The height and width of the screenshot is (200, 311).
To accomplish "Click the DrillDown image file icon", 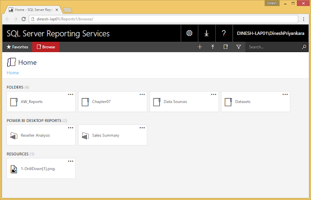I will (x=14, y=169).
